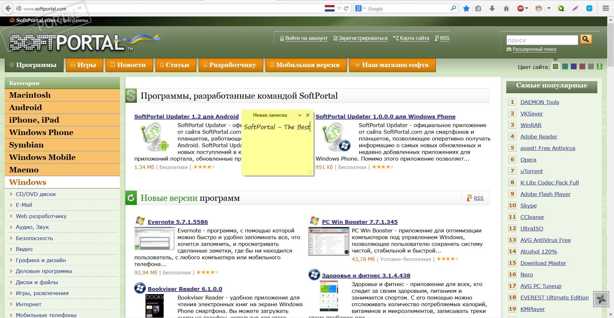Image resolution: width=614 pixels, height=318 pixels.
Task: Open the Adblock Plus dropdown arrow
Action: pyautogui.click(x=526, y=9)
